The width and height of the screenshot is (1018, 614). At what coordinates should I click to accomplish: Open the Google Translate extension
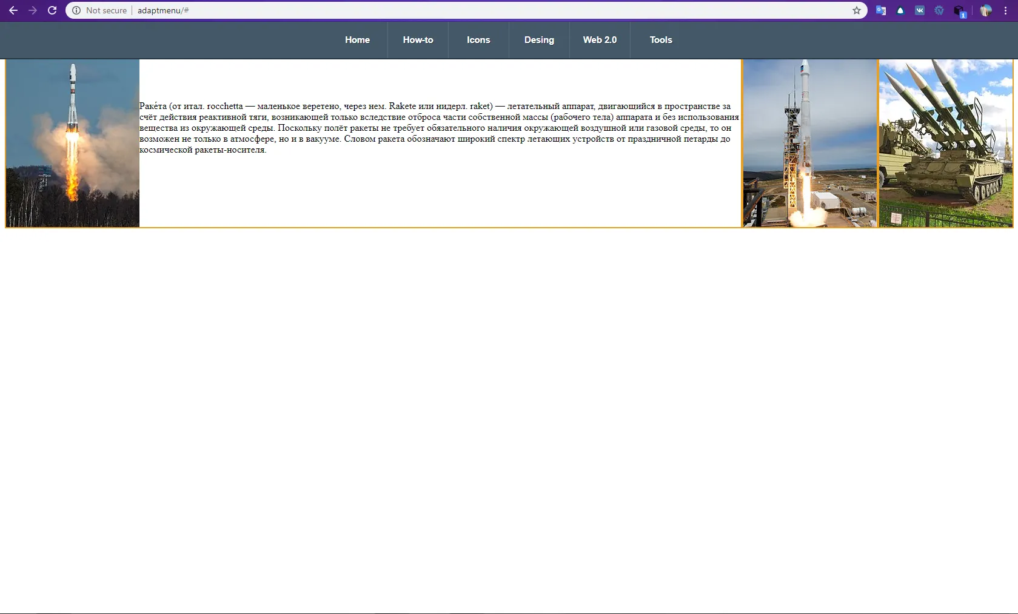[881, 10]
